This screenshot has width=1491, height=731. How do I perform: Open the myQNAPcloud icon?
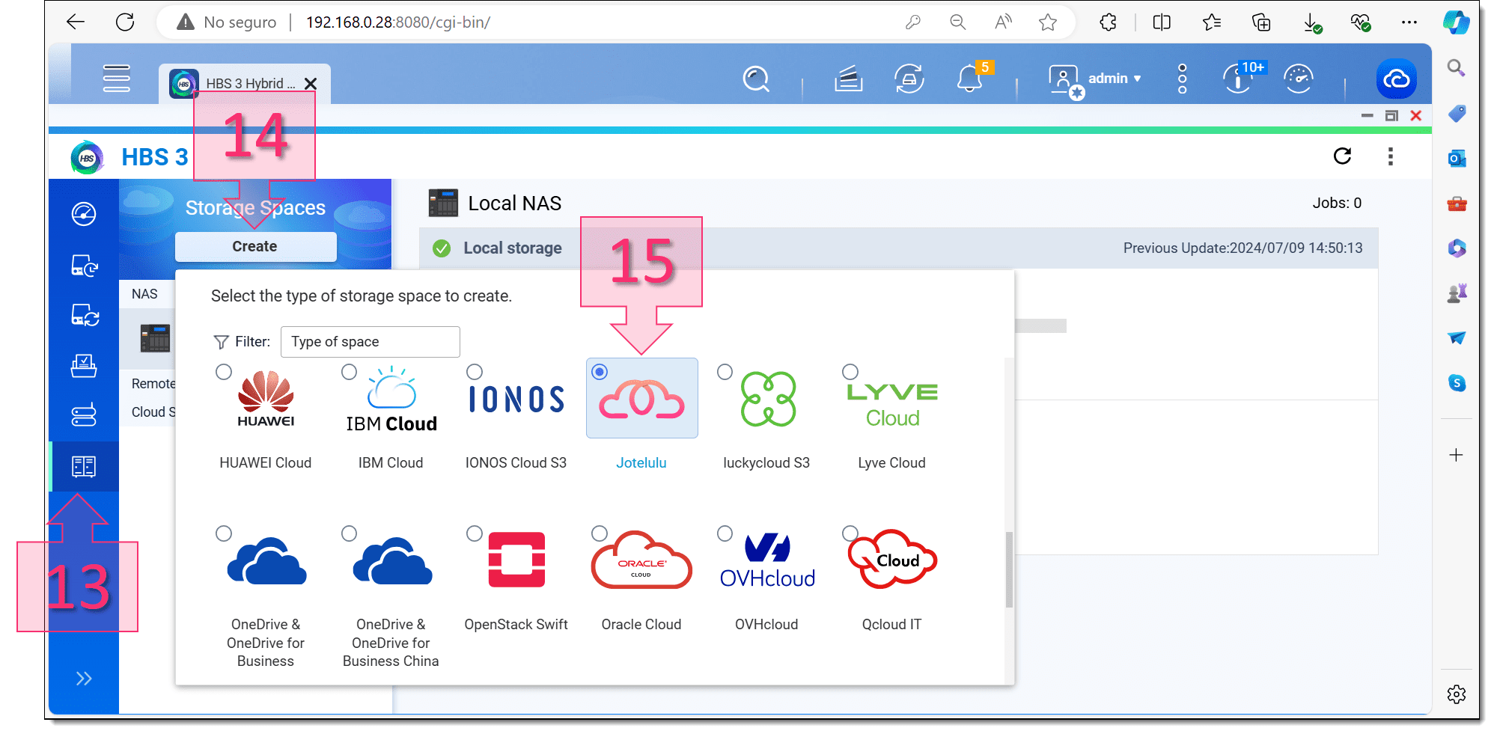[1397, 79]
